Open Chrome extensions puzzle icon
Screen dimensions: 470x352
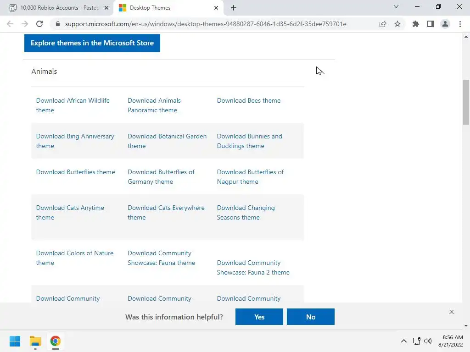[x=416, y=24]
